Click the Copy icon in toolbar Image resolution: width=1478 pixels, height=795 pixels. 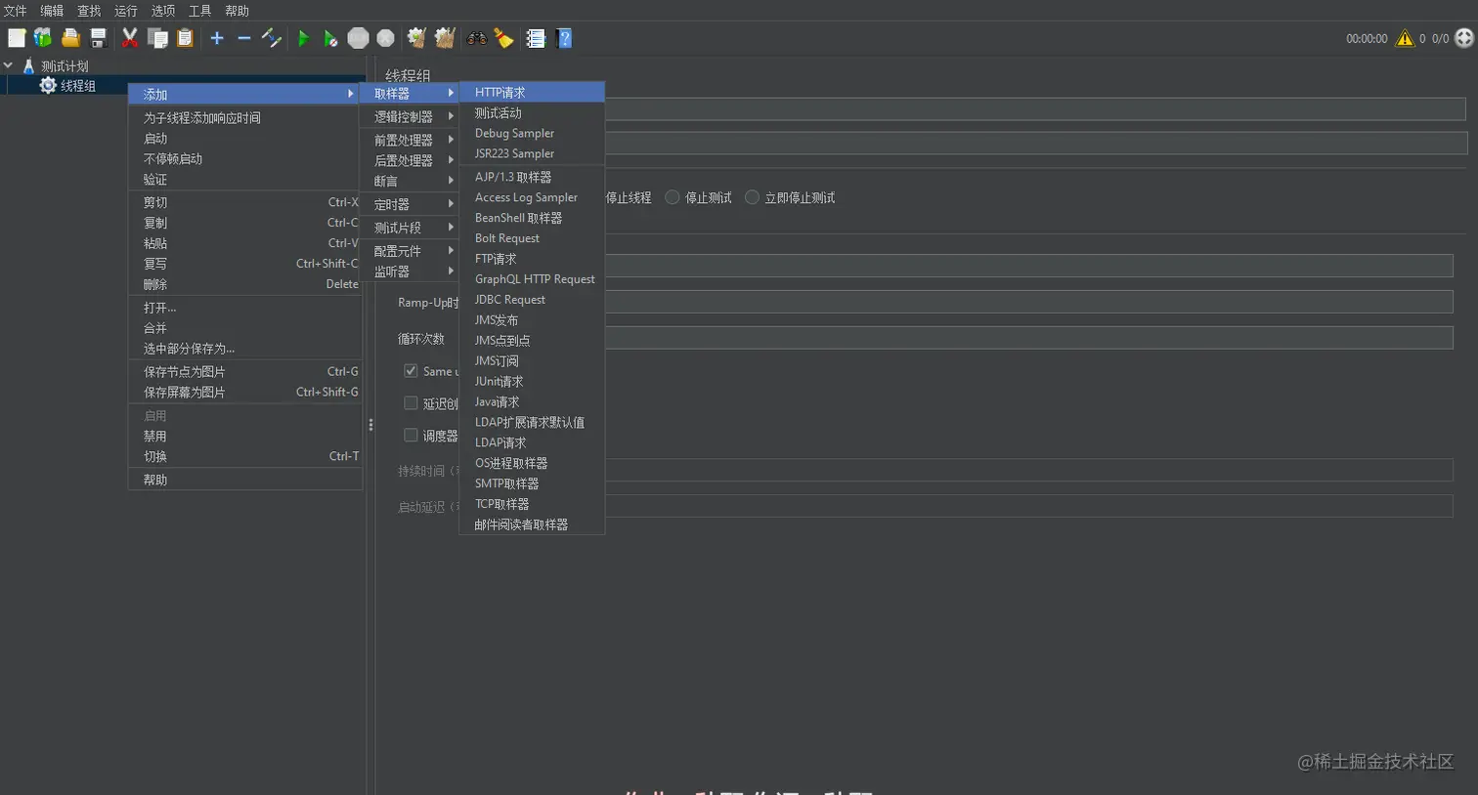coord(157,38)
